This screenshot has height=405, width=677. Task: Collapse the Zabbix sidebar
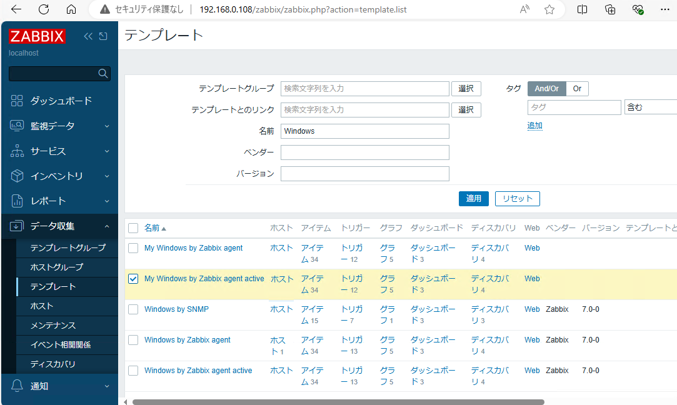88,36
